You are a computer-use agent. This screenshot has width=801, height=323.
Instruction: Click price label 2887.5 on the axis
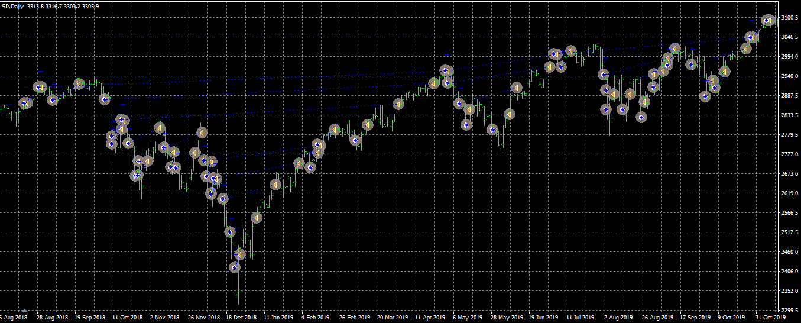click(790, 96)
